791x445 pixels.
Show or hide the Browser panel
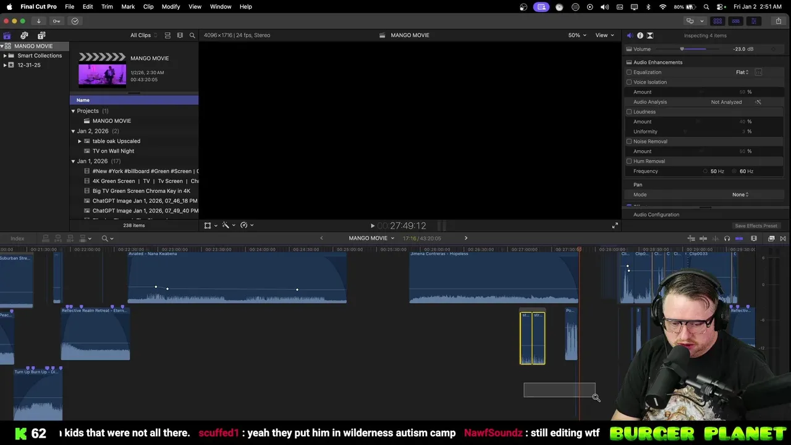(x=717, y=21)
